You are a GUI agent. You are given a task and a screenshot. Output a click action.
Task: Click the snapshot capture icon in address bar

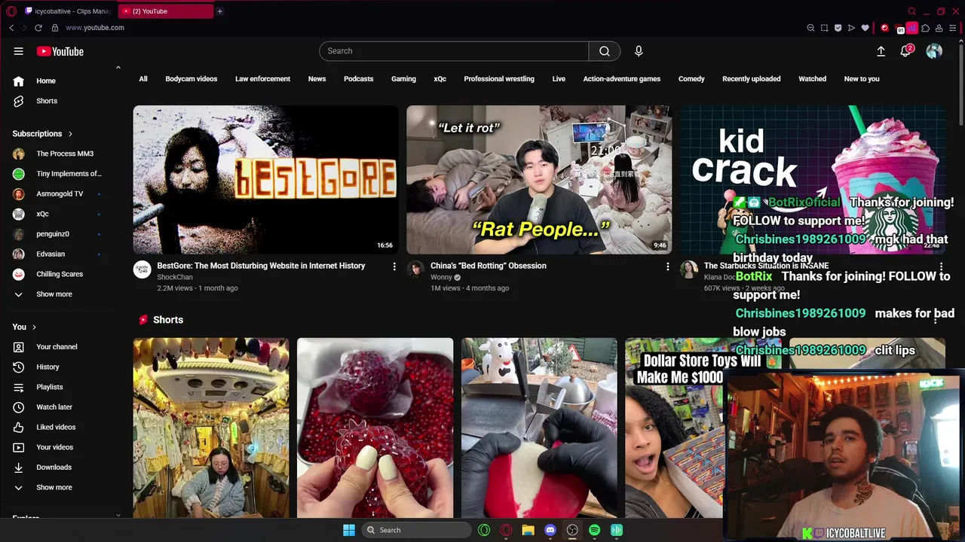(x=824, y=28)
